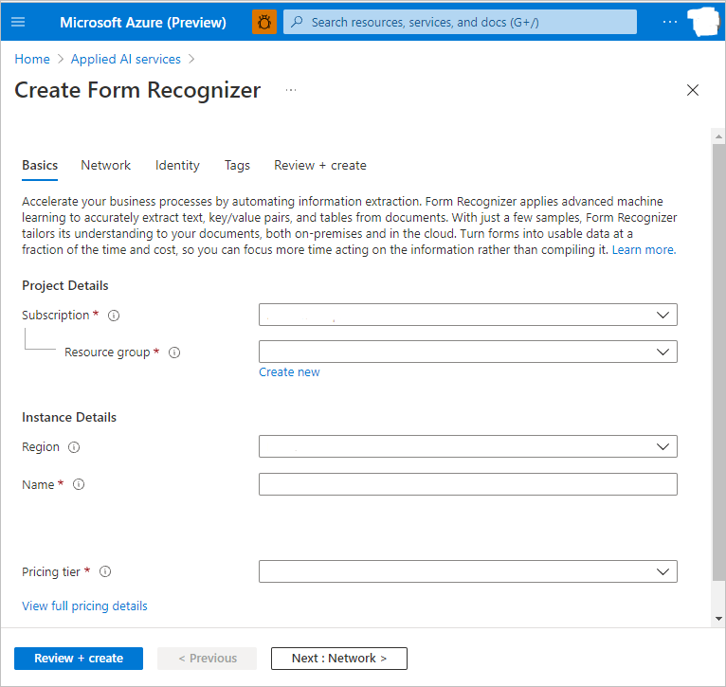The width and height of the screenshot is (726, 687).
Task: Click the vertical scrollbar of the form
Action: pos(718,379)
